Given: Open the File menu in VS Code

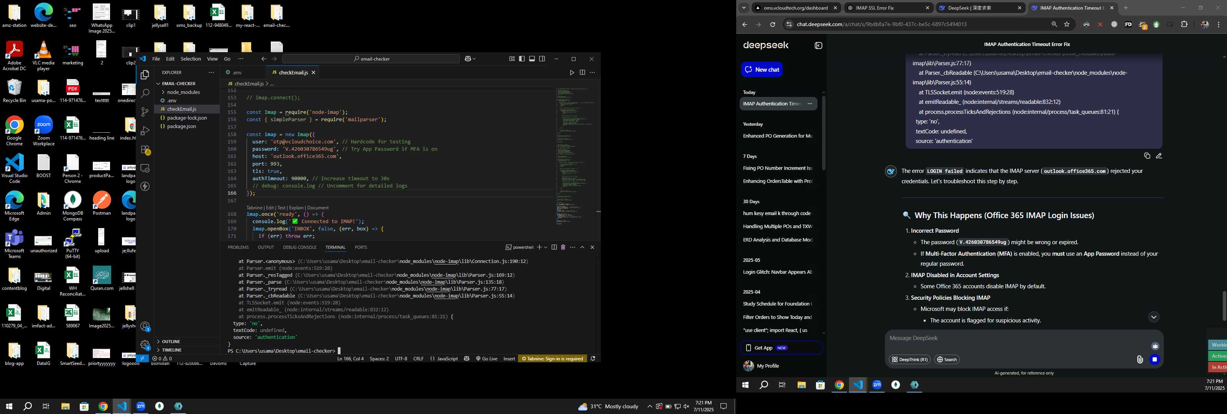Looking at the screenshot, I should click(156, 59).
